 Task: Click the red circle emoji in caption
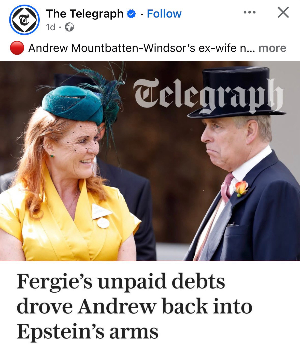point(17,48)
